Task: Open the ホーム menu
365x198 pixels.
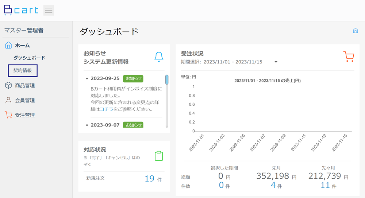Action: 22,45
